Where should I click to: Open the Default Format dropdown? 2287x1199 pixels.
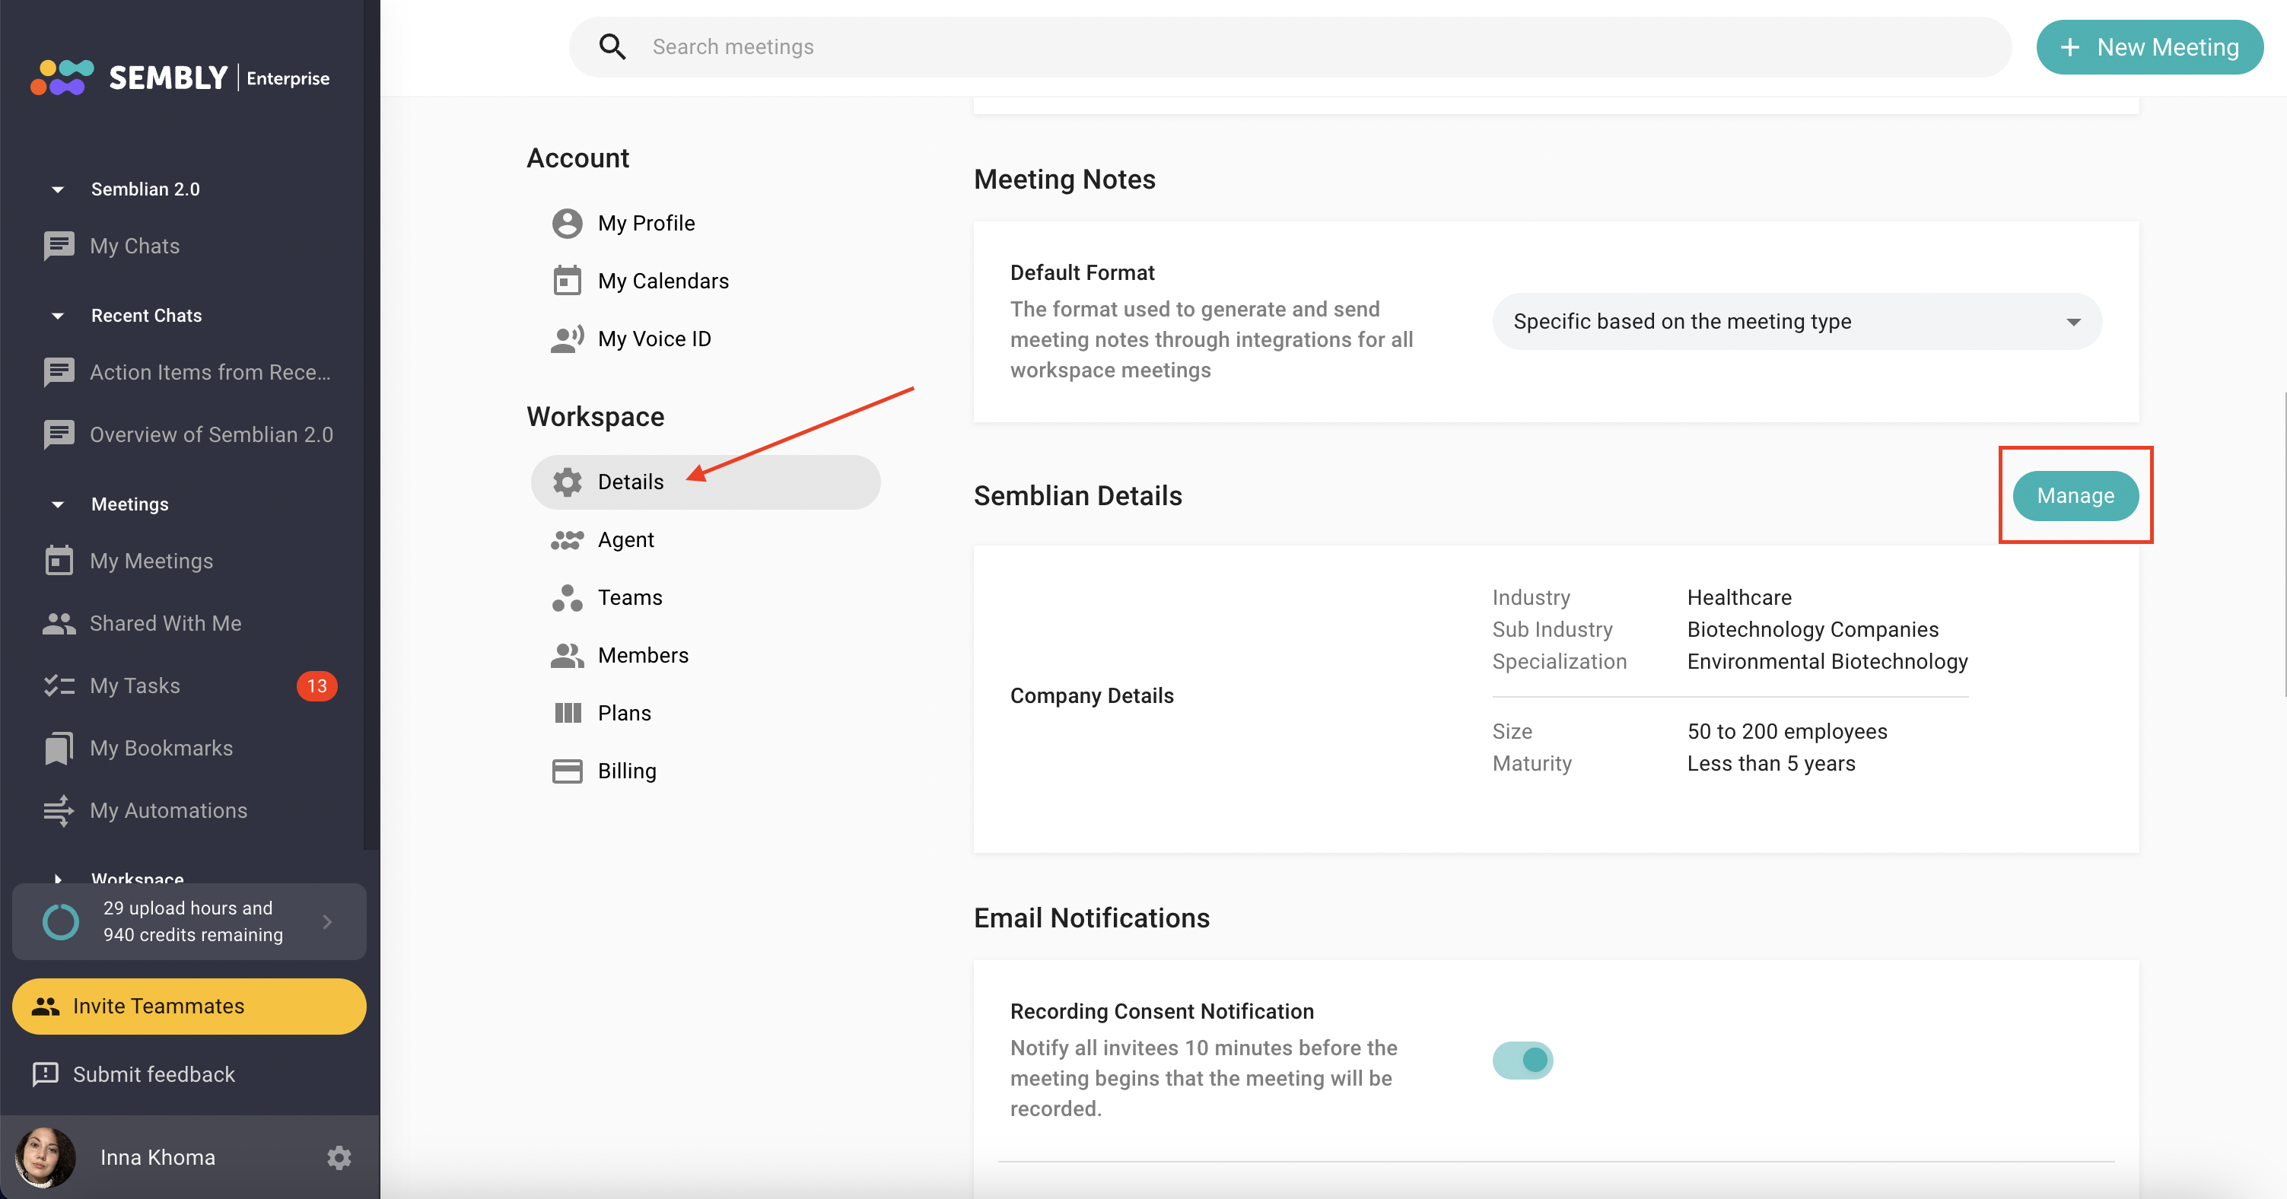1796,321
